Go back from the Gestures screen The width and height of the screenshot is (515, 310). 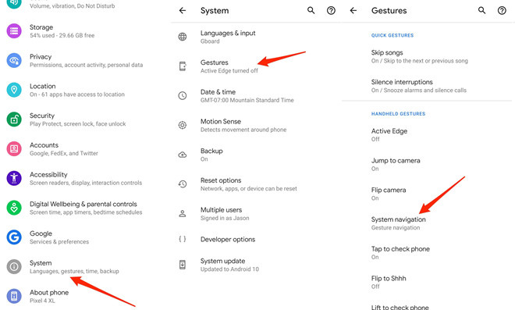point(353,10)
